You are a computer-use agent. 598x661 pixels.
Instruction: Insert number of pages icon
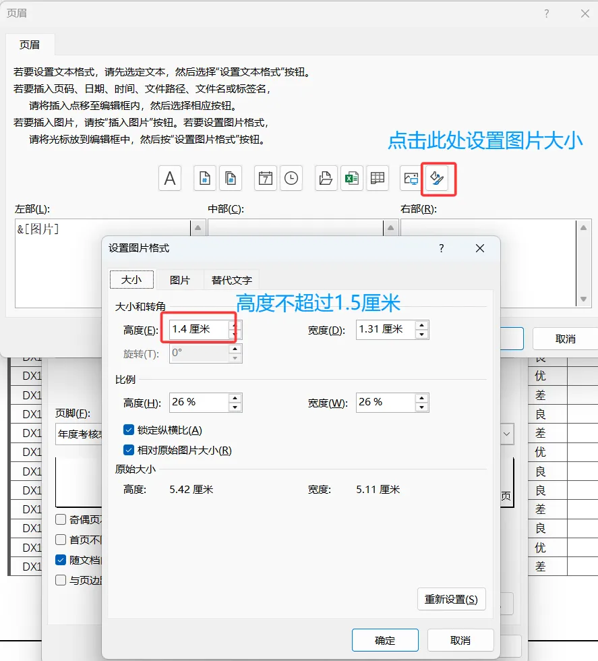231,178
